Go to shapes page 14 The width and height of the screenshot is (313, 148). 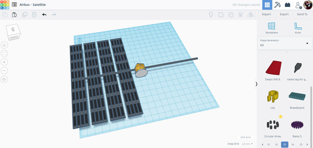point(293,144)
